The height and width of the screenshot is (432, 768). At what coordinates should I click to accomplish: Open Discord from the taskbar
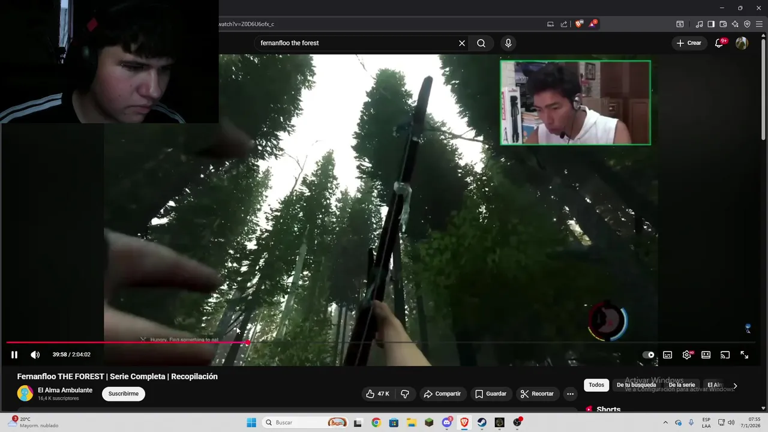447,422
